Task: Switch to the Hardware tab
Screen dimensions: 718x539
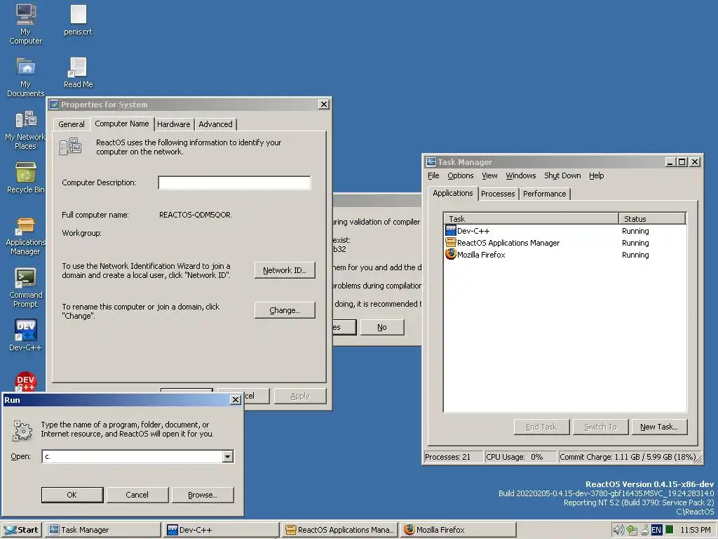Action: 174,124
